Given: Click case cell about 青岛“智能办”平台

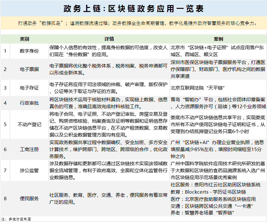Looking at the screenshot, I should [x=218, y=103].
